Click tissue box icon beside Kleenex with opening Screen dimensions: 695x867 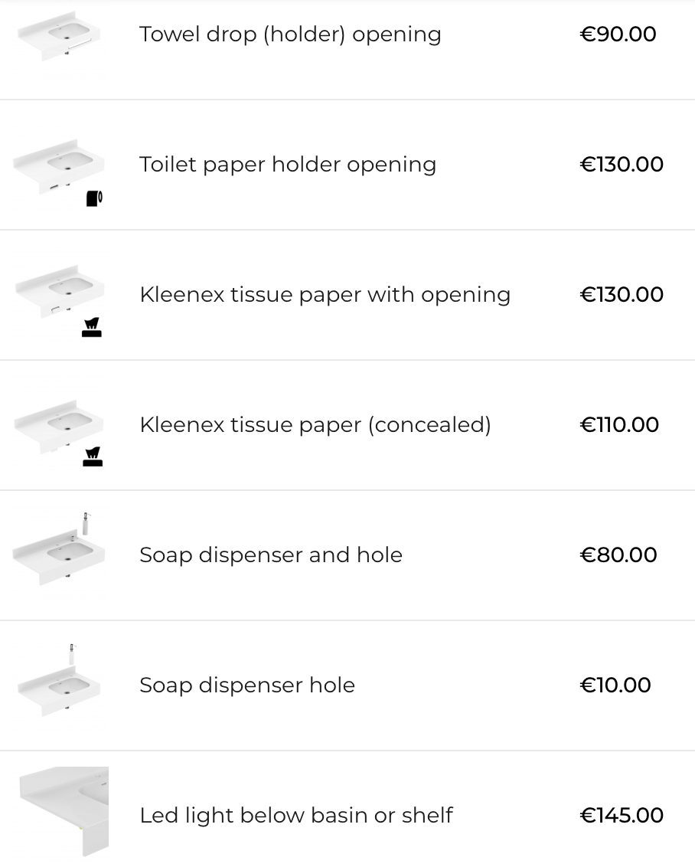click(x=92, y=329)
